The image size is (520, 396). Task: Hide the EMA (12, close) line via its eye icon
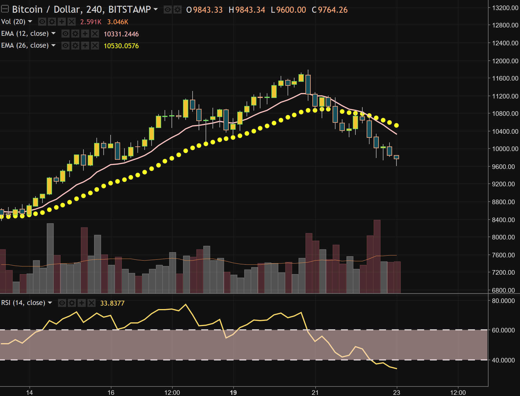(x=66, y=34)
